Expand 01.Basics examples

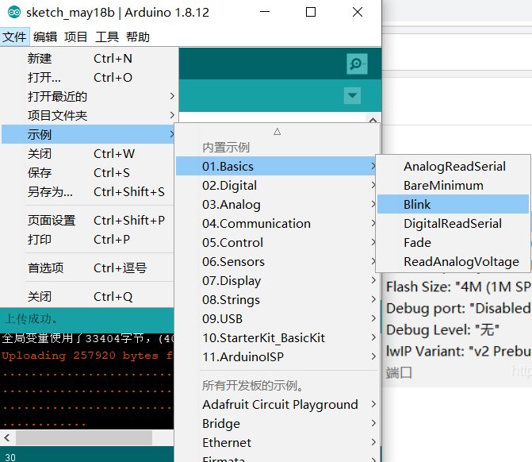point(276,167)
